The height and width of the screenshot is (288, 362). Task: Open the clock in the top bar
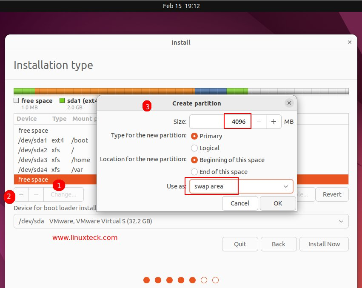(x=181, y=6)
